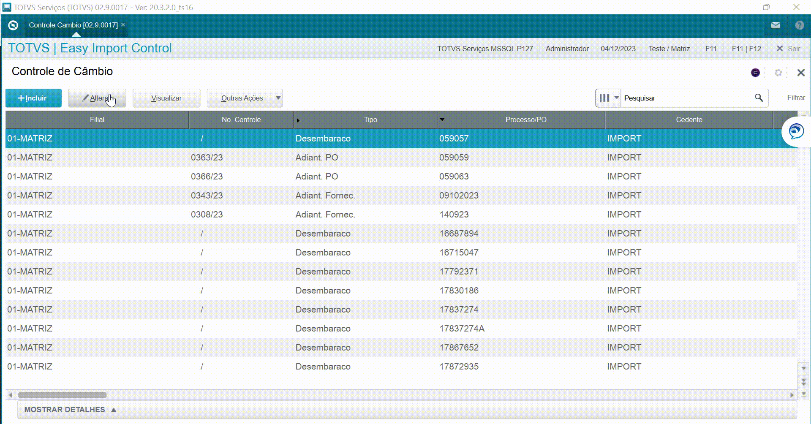Click the grid jump to bottom arrow
Screen dimensions: 811x424
click(x=803, y=394)
